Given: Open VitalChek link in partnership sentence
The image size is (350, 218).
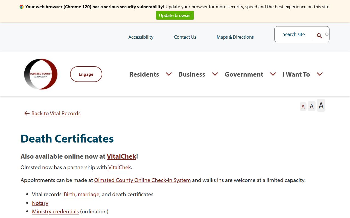Looking at the screenshot, I should point(120,167).
